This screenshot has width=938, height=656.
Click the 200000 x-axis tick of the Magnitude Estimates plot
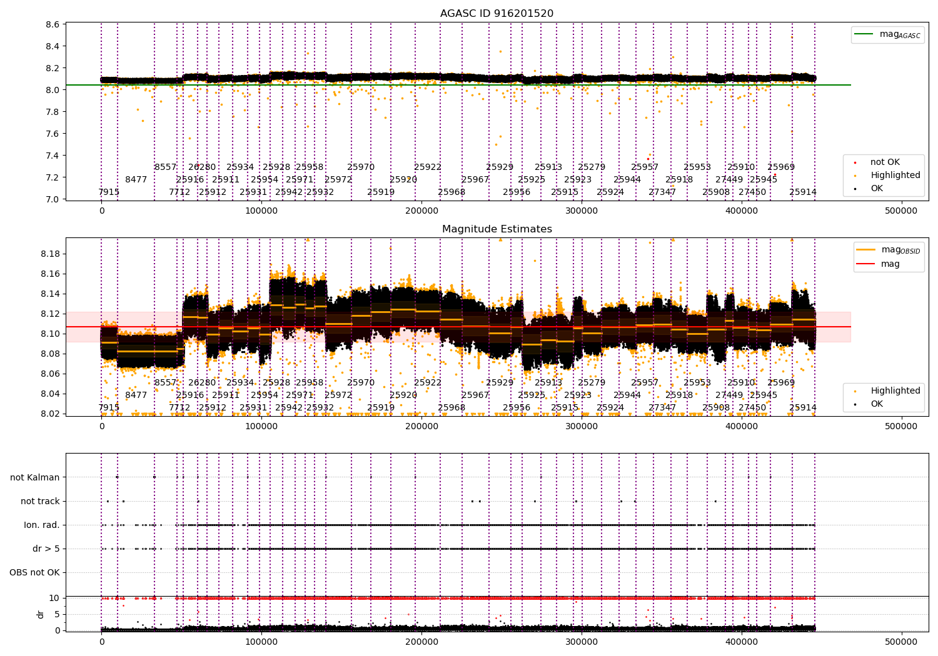pos(421,427)
